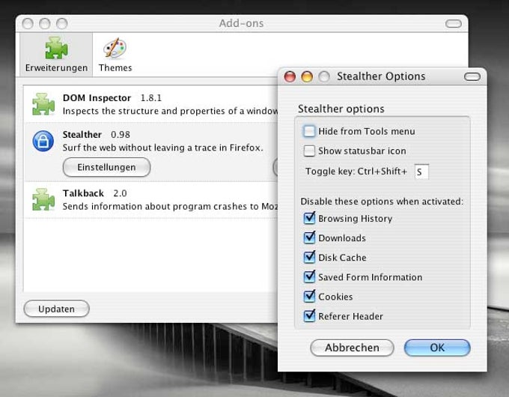
Task: Click Add-ons window toolbar toggle pill
Action: 453,24
